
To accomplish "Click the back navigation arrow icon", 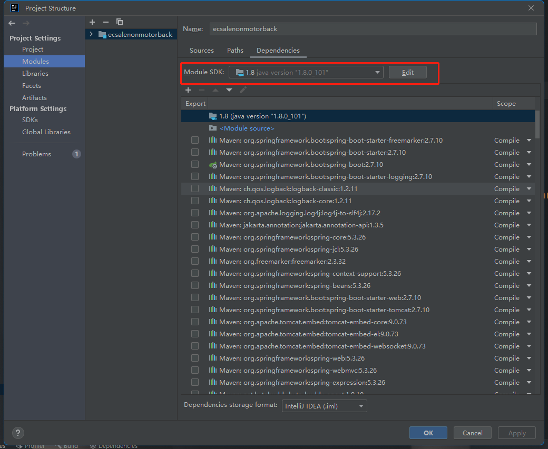I will tap(12, 23).
